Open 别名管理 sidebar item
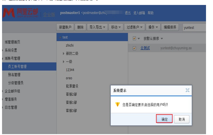The image size is (213, 135). tap(14, 75)
